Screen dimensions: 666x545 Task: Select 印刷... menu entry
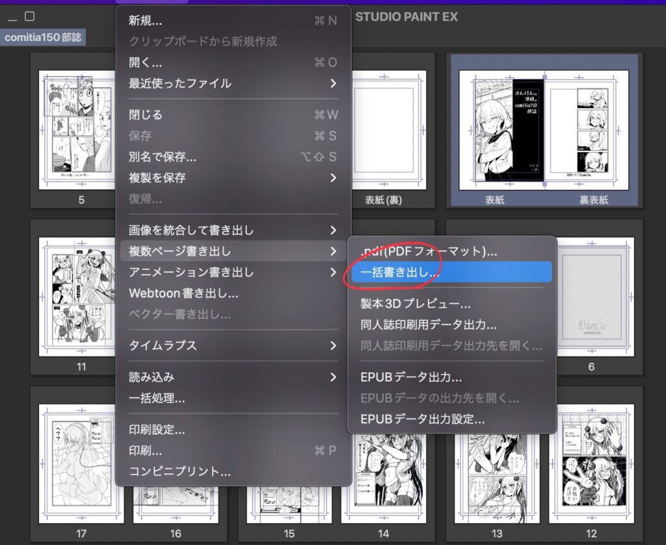click(x=233, y=450)
